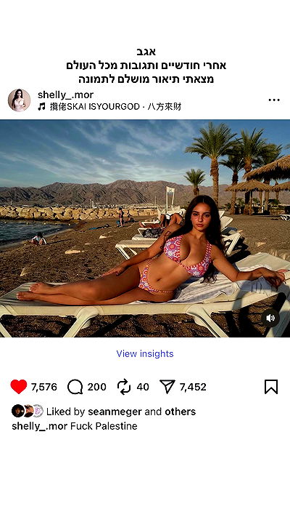
Task: View the 7,576 likes count
Action: [x=44, y=387]
